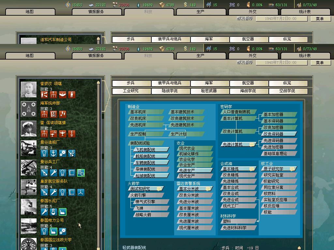Click the blueprint icon on 原子研究学

coord(292,169)
